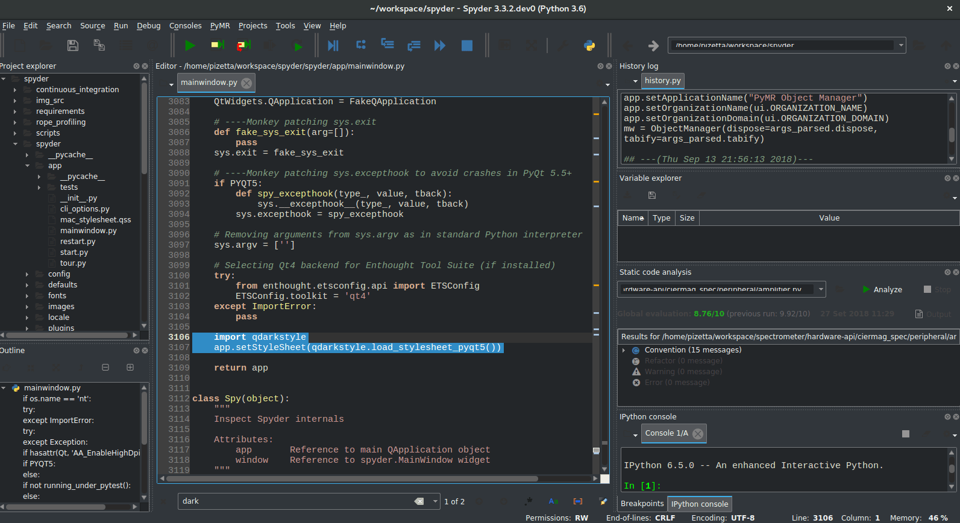
Task: Click the IPython In [1]: prompt
Action: (x=642, y=486)
